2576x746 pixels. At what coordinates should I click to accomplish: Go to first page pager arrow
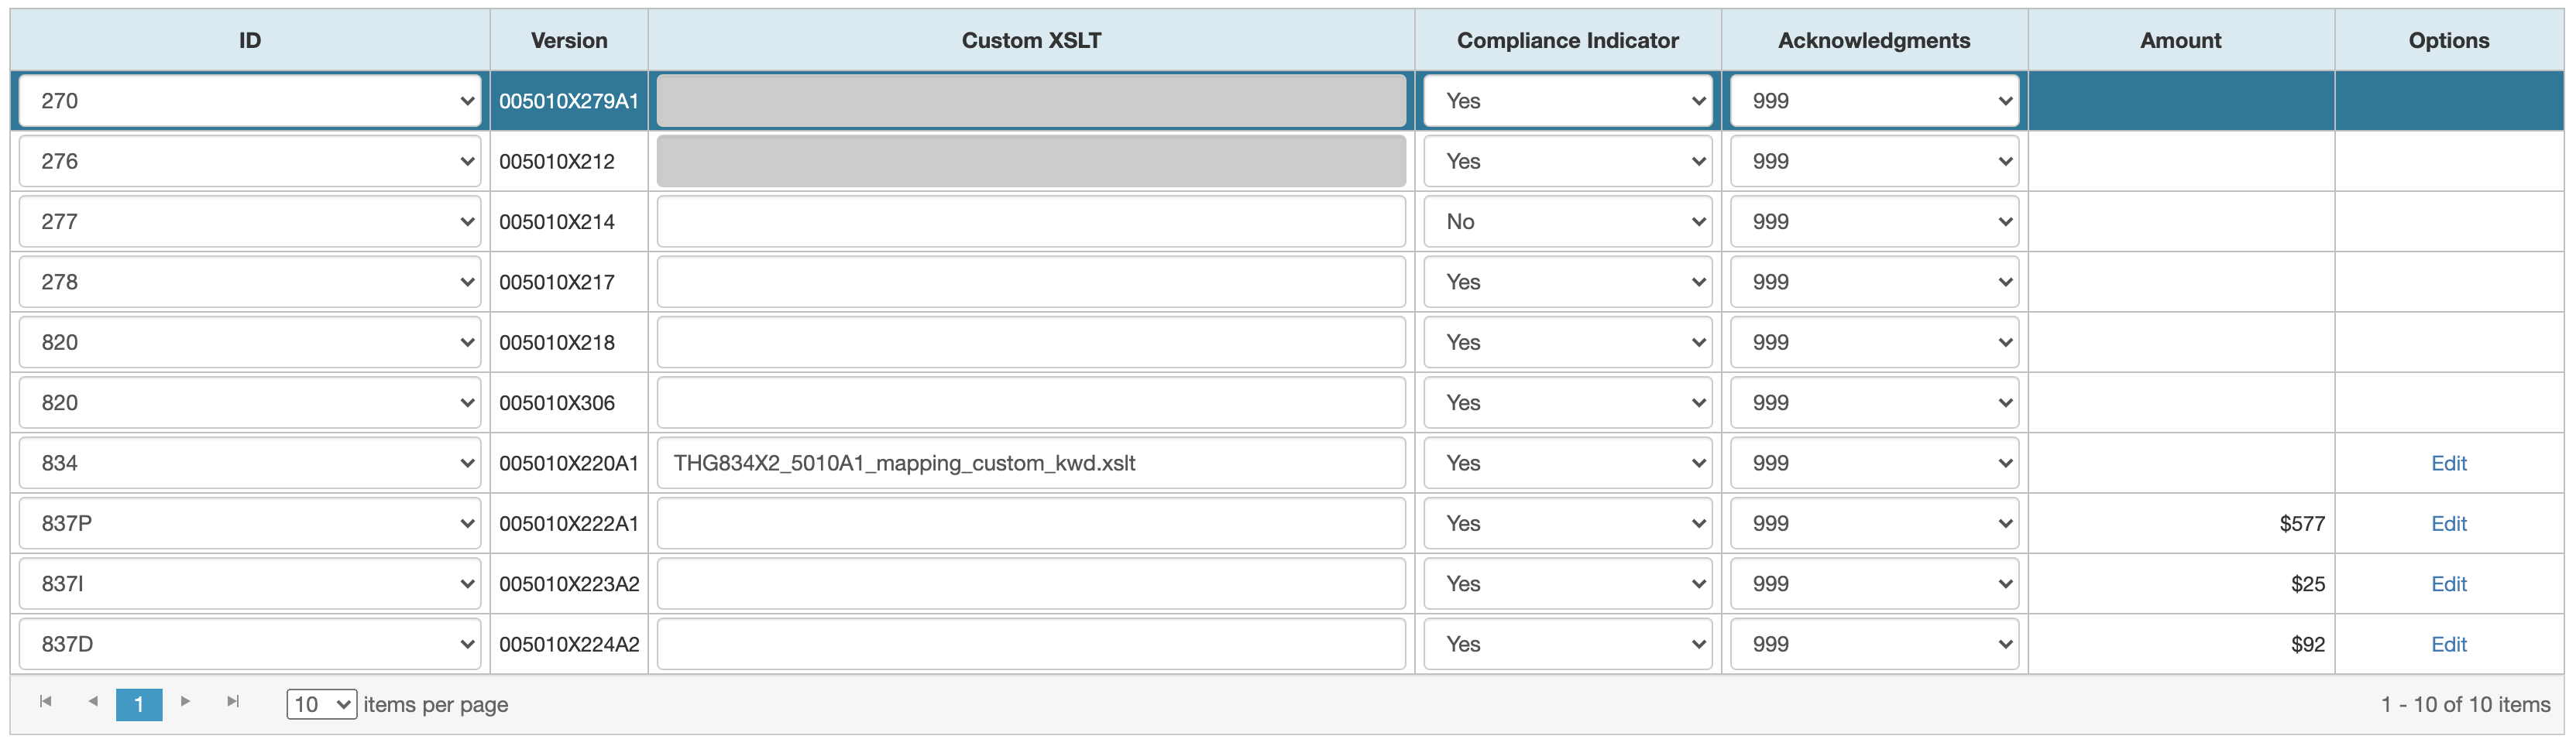[45, 702]
